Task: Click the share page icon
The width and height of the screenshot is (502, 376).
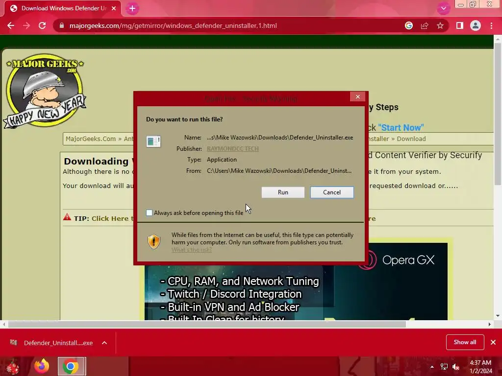Action: click(x=425, y=25)
